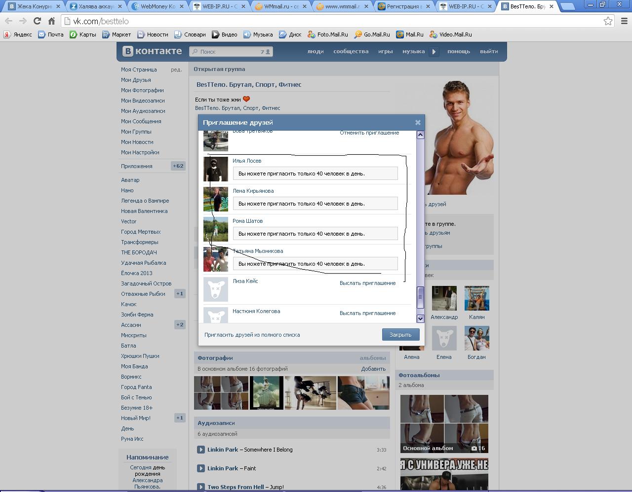Open the Chrome menu icon

pyautogui.click(x=624, y=21)
